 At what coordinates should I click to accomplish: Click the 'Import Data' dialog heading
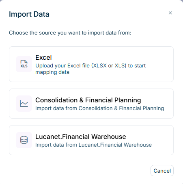point(29,14)
